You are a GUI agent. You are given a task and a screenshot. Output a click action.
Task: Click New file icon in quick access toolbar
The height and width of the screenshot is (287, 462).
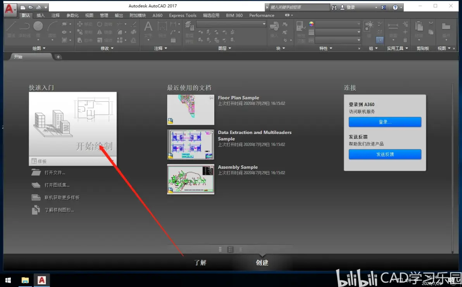[x=23, y=7]
